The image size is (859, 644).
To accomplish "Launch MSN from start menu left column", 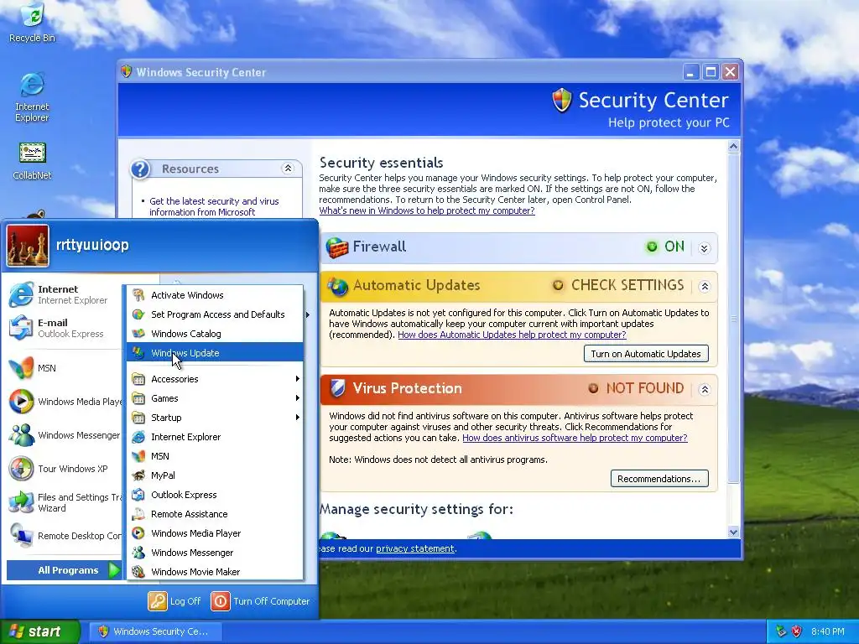I will (x=64, y=368).
